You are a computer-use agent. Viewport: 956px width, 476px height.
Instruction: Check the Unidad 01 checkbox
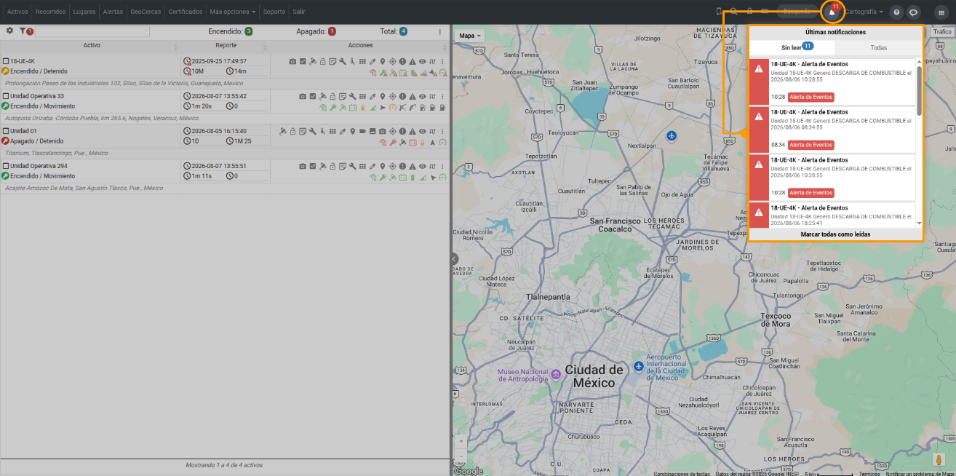[x=6, y=131]
